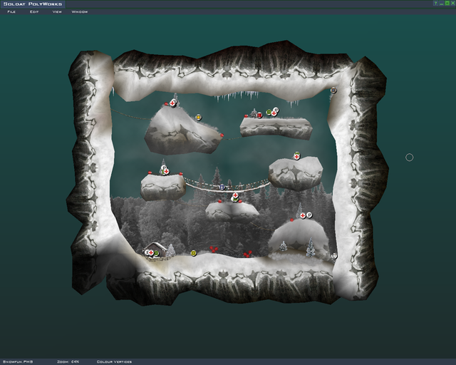Click the Colour Vertices status label
Screen dimensions: 456x365
click(x=113, y=361)
